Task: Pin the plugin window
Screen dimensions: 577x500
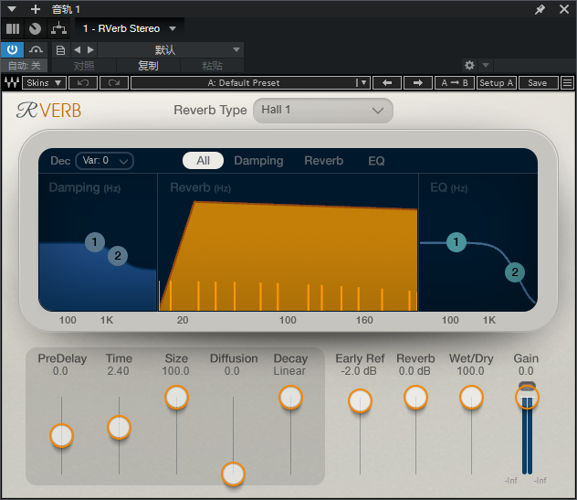Action: coord(540,9)
